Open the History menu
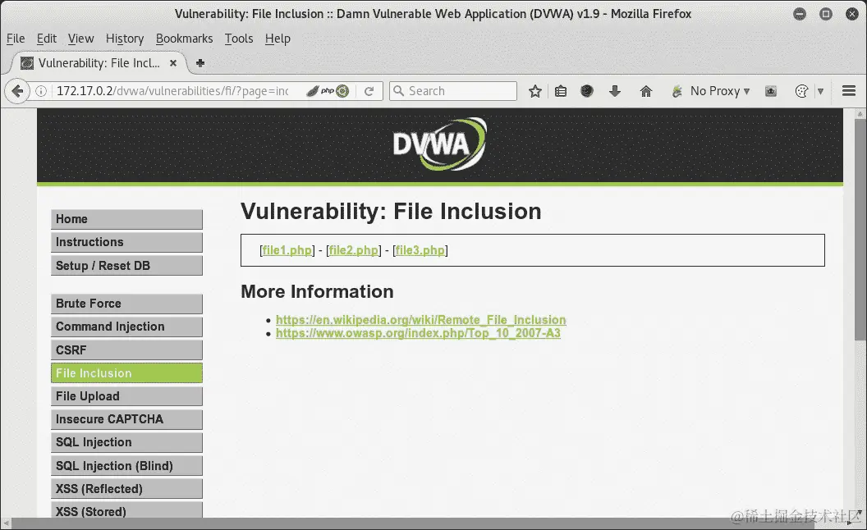867x530 pixels. click(x=125, y=39)
